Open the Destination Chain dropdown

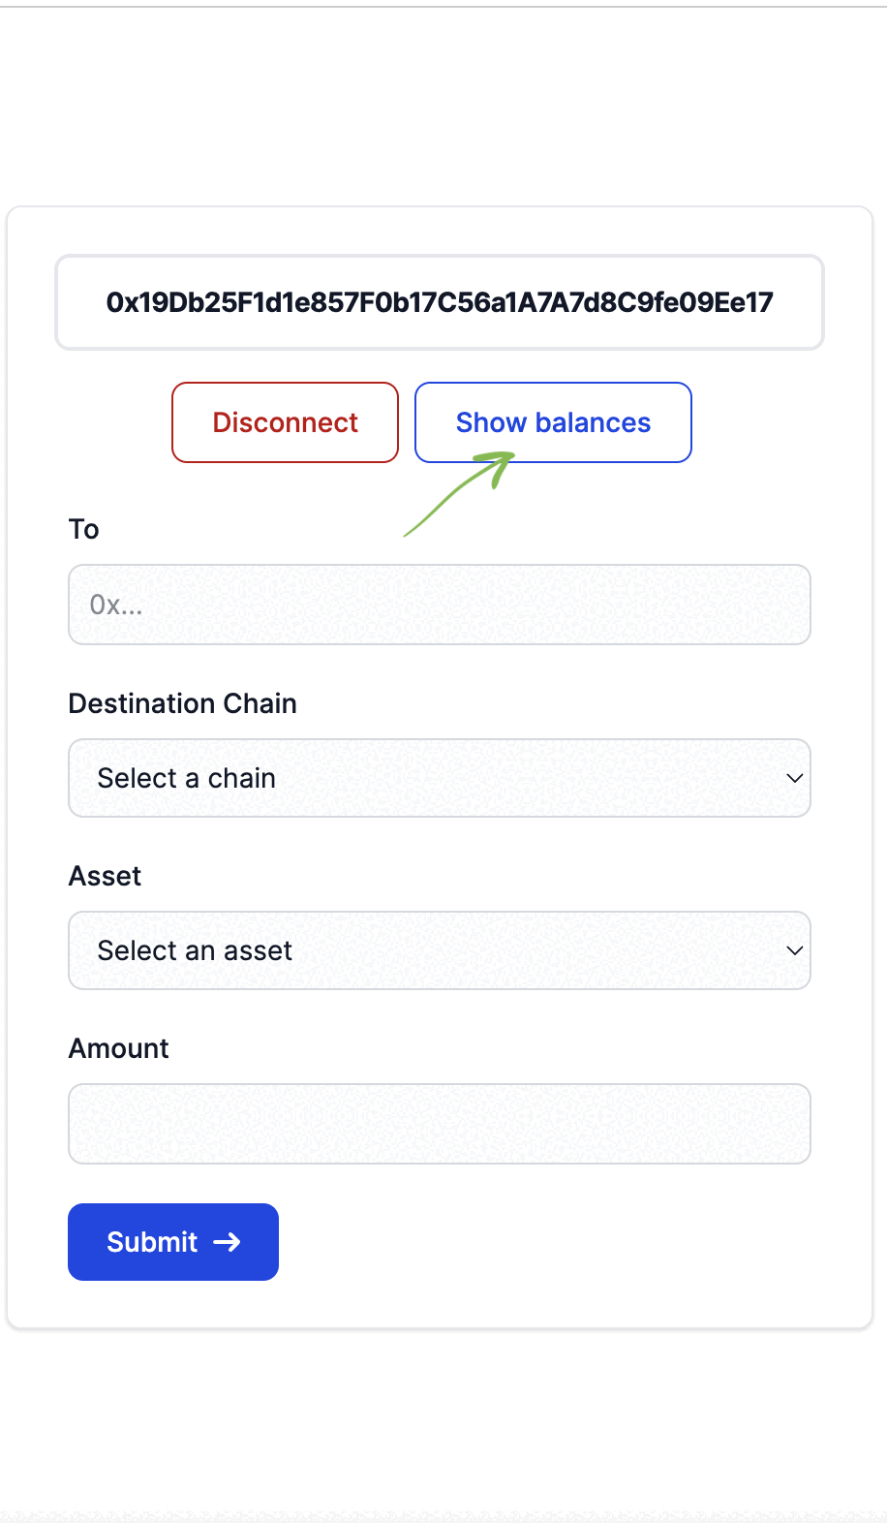[440, 778]
